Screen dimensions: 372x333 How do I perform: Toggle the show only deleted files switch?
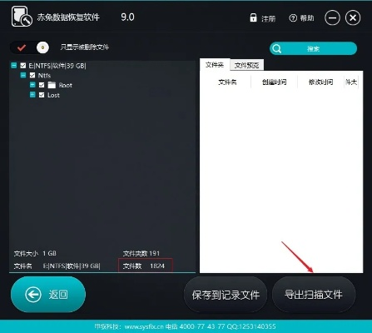coord(29,47)
